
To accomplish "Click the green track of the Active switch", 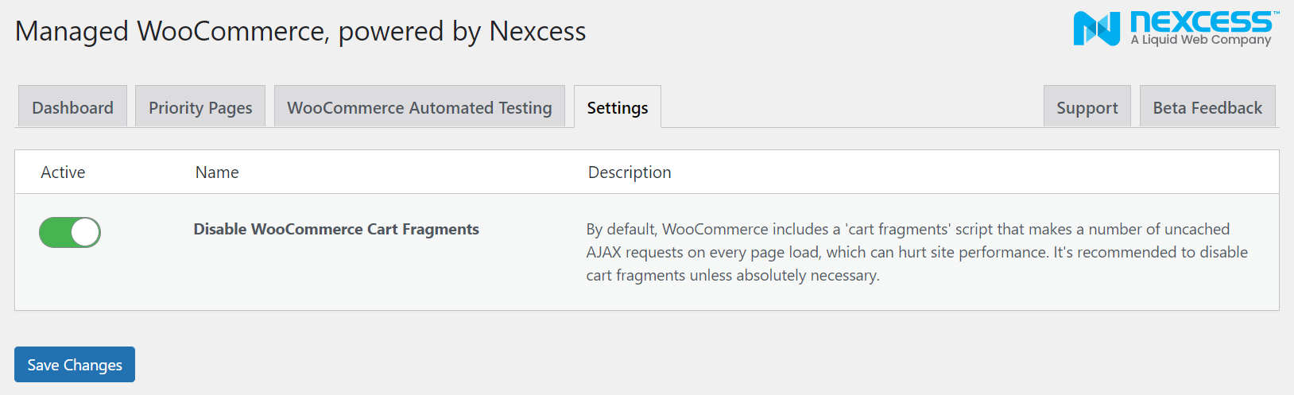I will coord(54,233).
